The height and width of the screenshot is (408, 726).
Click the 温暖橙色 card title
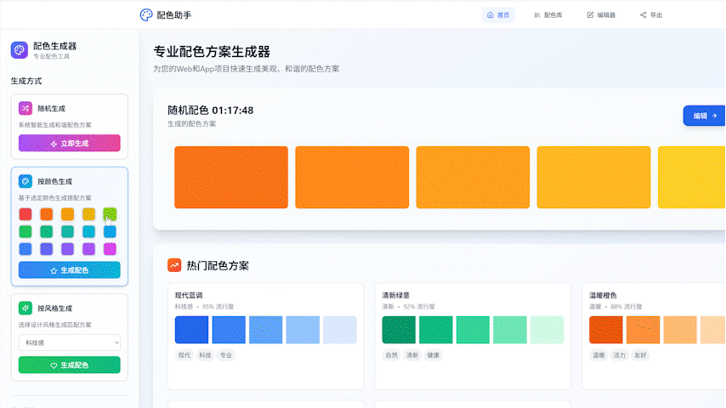click(603, 295)
